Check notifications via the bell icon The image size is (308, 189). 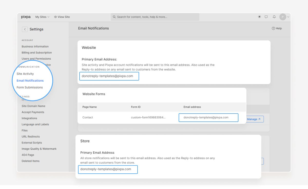coord(274,17)
